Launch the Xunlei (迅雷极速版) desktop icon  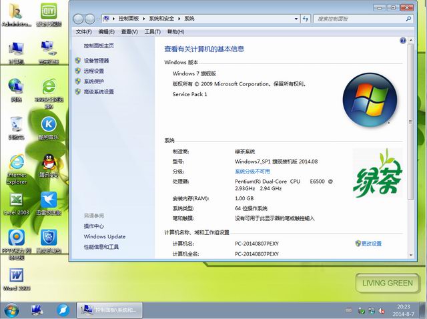coord(49,204)
